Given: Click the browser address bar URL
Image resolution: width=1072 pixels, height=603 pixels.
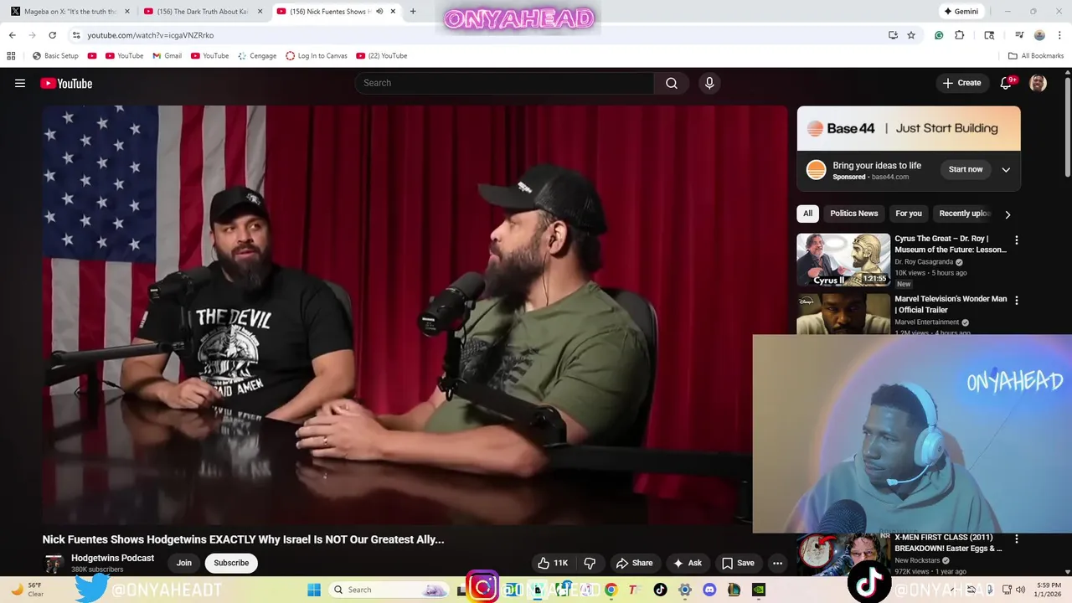Looking at the screenshot, I should [x=151, y=35].
